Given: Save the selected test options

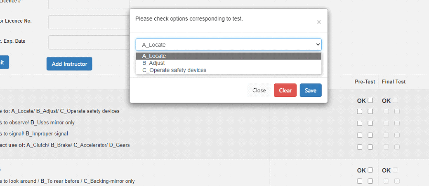Looking at the screenshot, I should tap(311, 90).
